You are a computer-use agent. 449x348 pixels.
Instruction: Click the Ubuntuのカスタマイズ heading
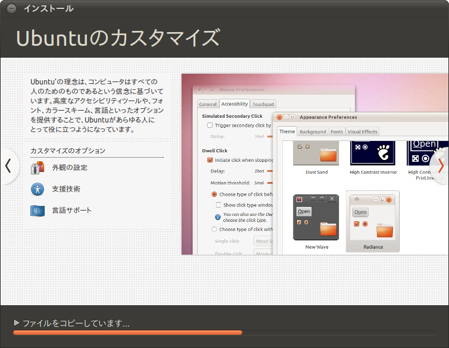118,37
